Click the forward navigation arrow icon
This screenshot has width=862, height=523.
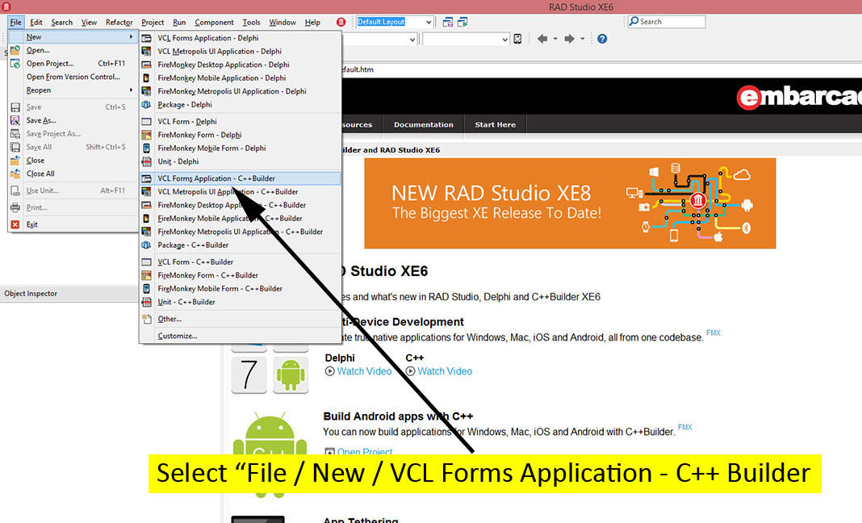[x=570, y=39]
